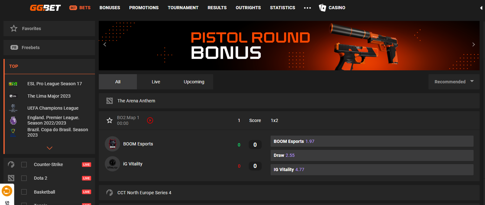Click the 1x2 market column header

tap(274, 120)
